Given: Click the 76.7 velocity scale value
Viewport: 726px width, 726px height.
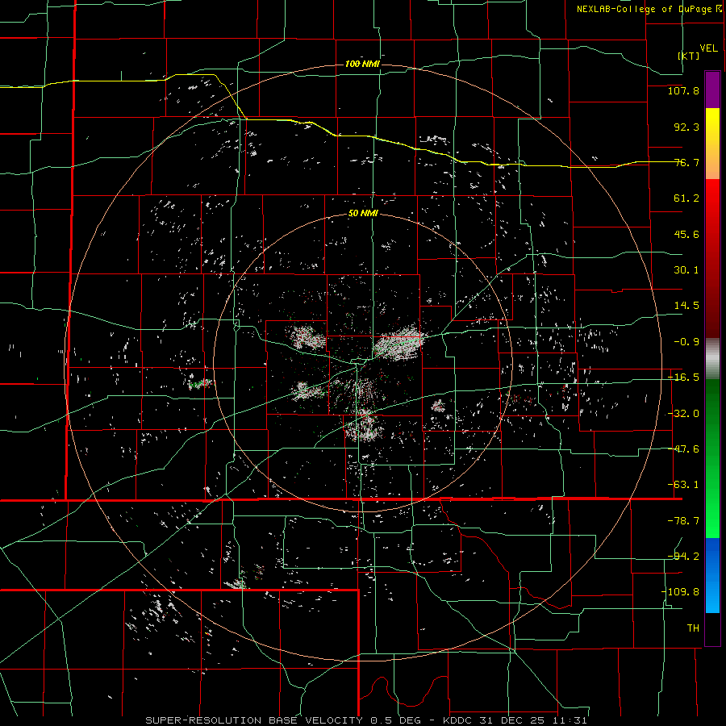Looking at the screenshot, I should tap(686, 162).
